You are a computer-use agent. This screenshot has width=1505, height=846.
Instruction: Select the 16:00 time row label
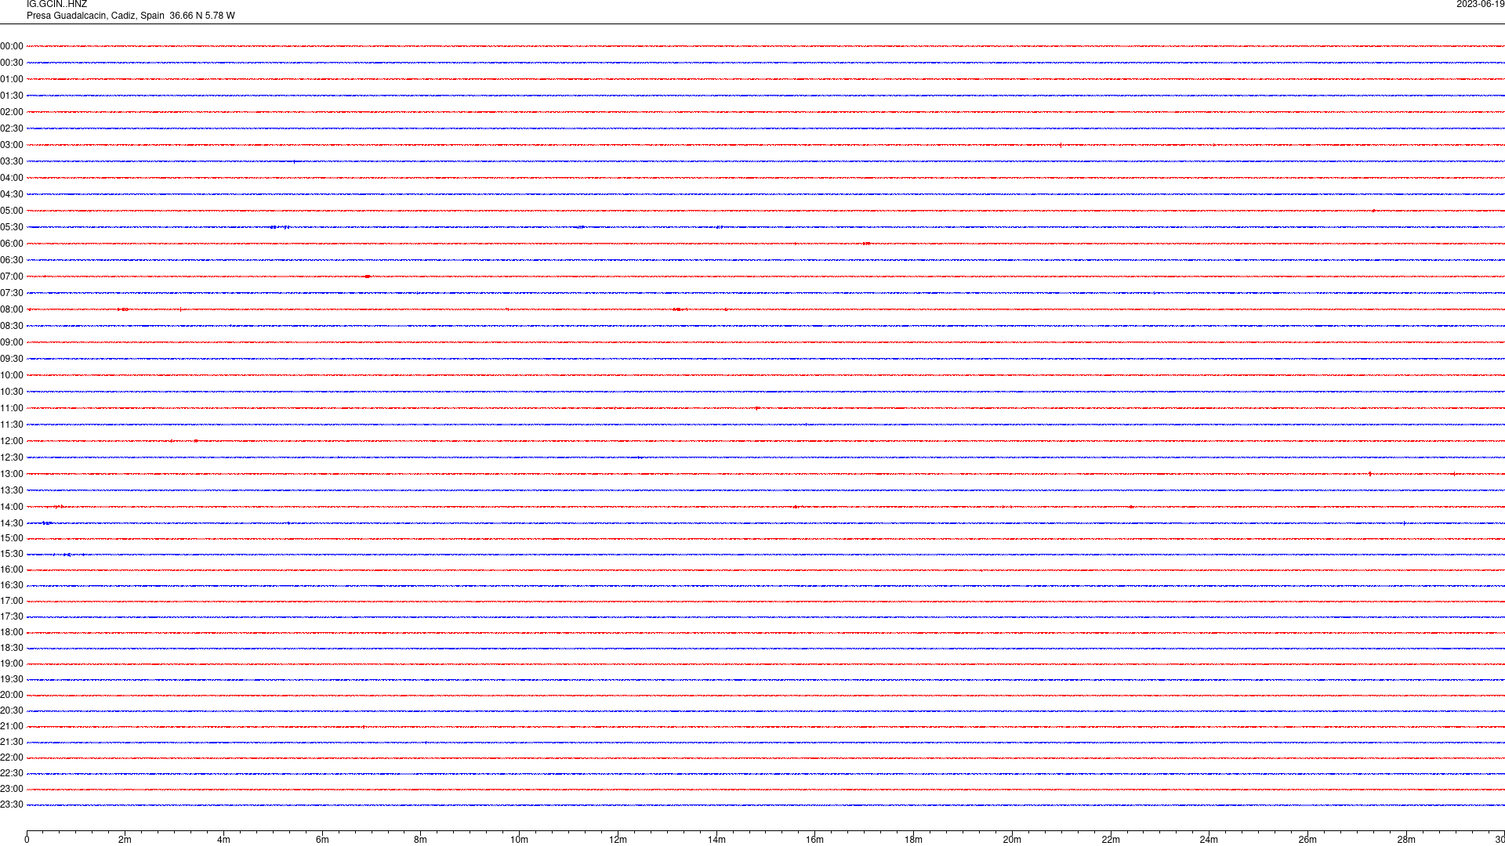coord(12,569)
